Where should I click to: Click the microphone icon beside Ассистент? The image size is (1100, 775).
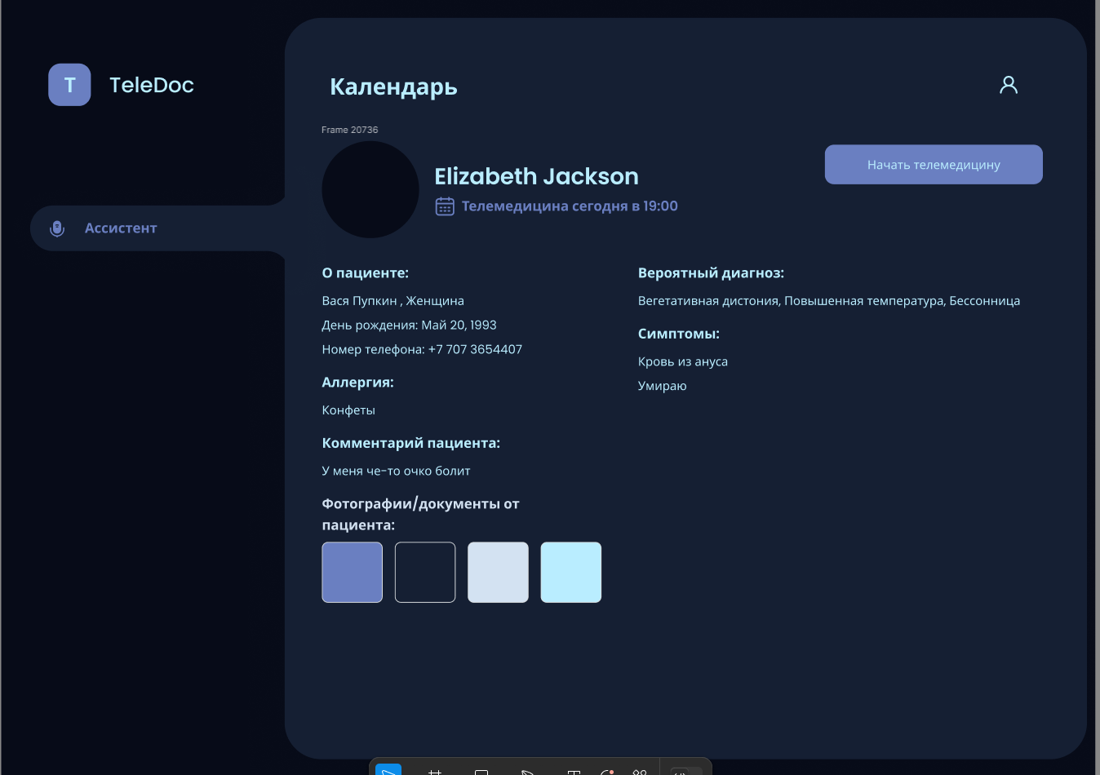coord(57,228)
